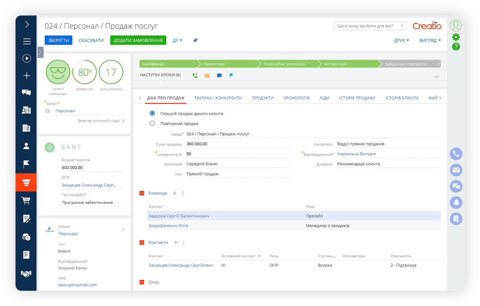Open the system designer gear icon
This screenshot has height=306, width=480.
(456, 37)
